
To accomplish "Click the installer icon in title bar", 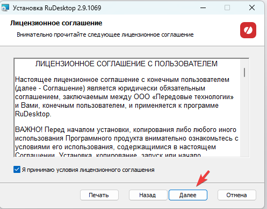I will click(5, 8).
